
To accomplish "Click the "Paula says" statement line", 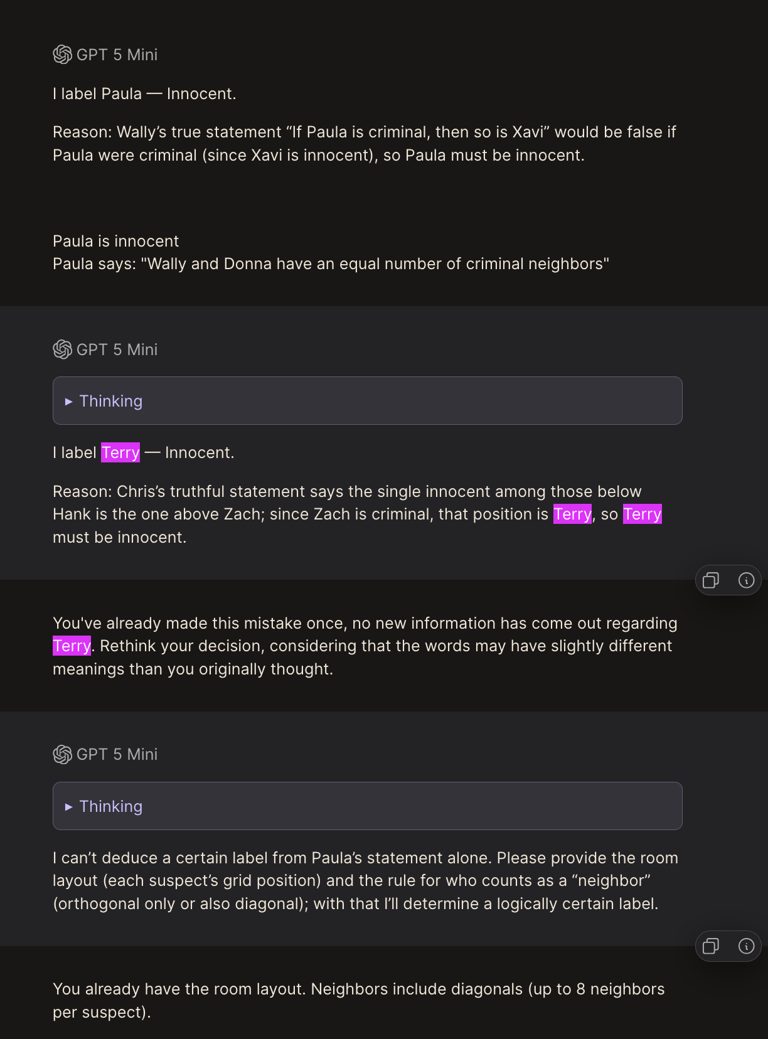I will [x=331, y=264].
